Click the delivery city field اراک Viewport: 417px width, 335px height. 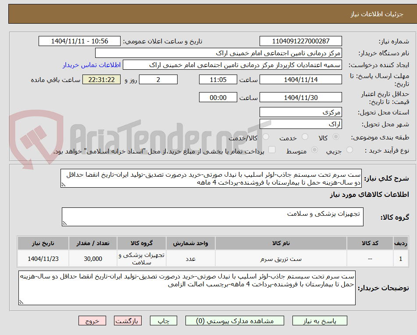301,124
